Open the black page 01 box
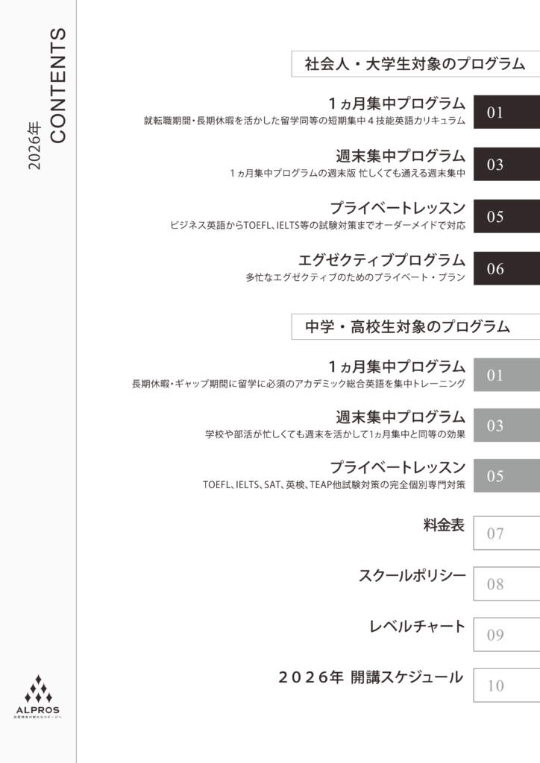 506,113
